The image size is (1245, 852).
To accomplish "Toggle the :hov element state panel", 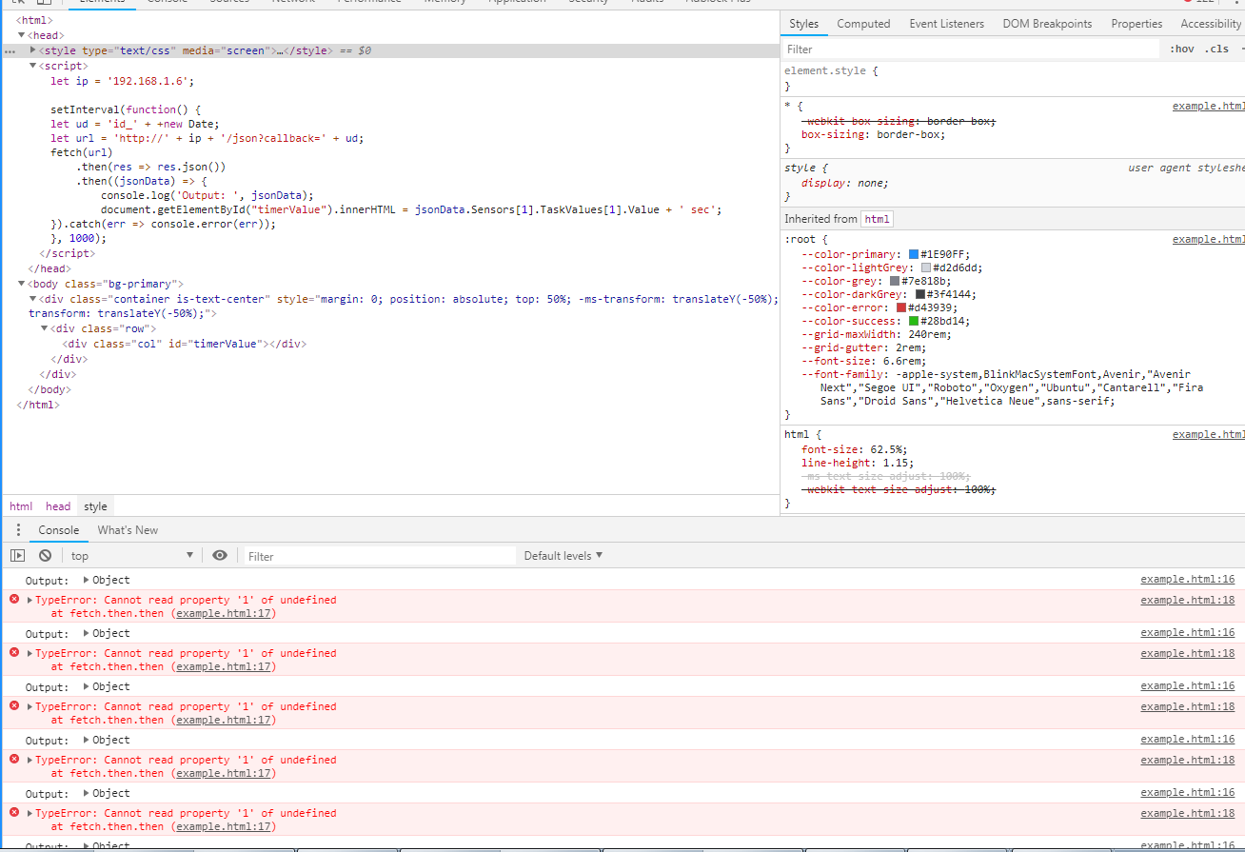I will click(1181, 50).
